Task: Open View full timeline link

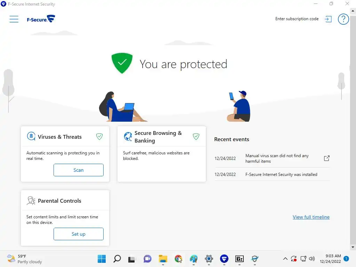Action: coord(311,217)
